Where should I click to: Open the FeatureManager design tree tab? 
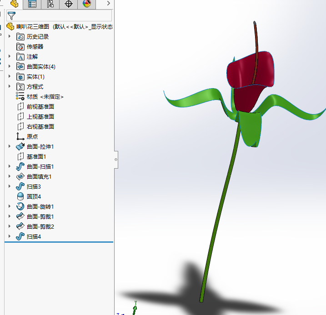coord(14,4)
